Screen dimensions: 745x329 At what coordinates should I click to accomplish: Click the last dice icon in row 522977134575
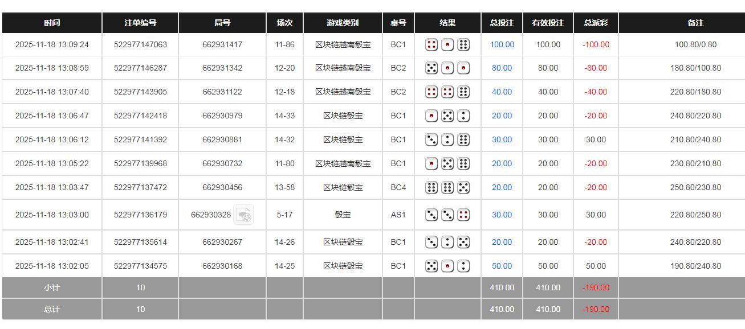point(463,265)
